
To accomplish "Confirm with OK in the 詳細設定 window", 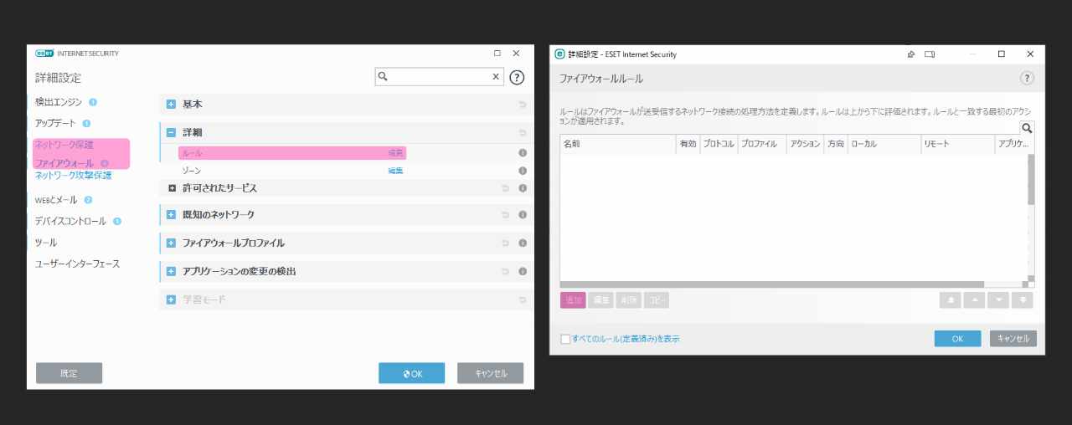I will tap(411, 373).
